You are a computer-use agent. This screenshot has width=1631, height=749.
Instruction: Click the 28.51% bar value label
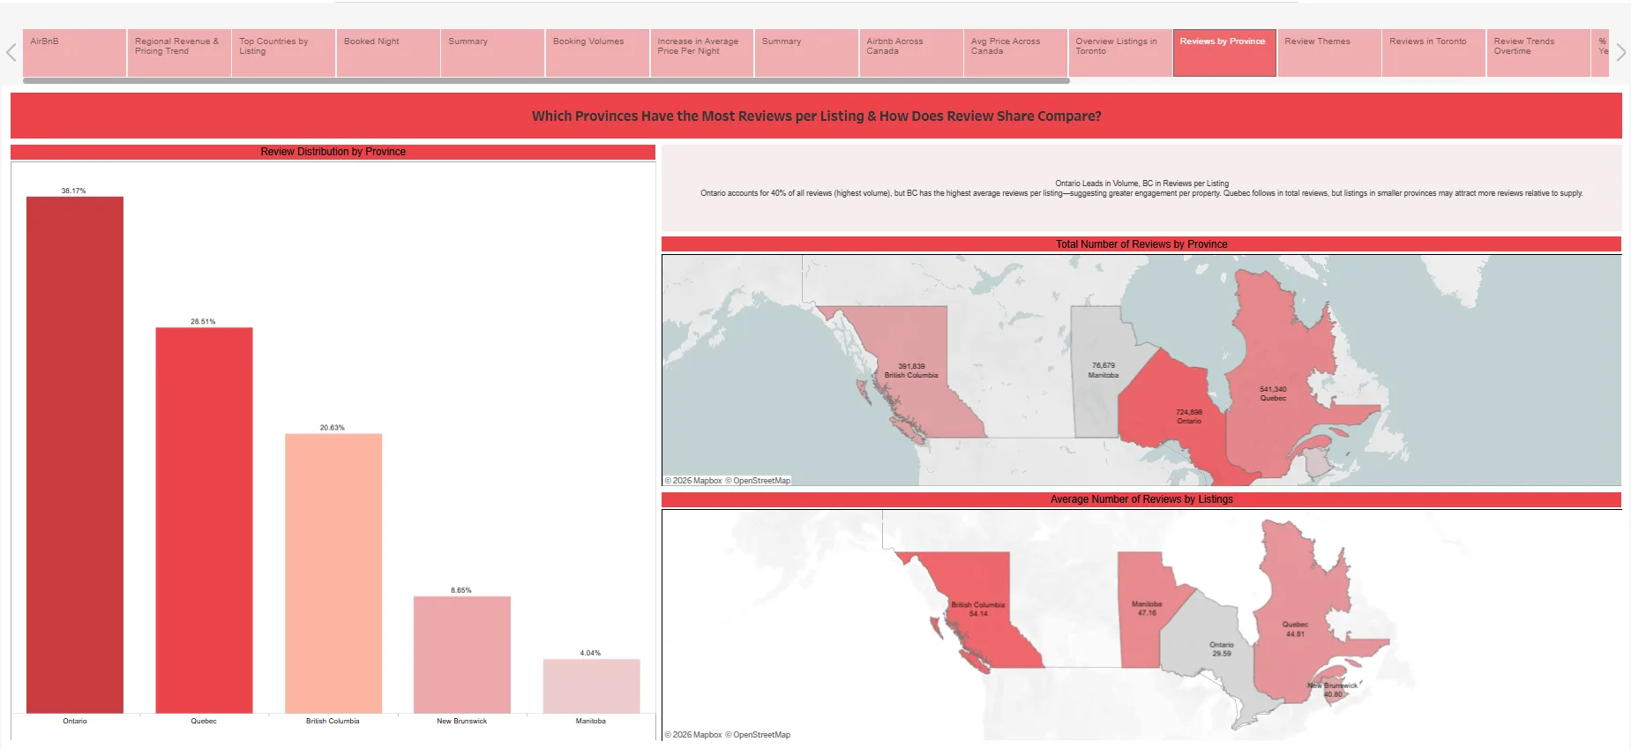point(203,321)
